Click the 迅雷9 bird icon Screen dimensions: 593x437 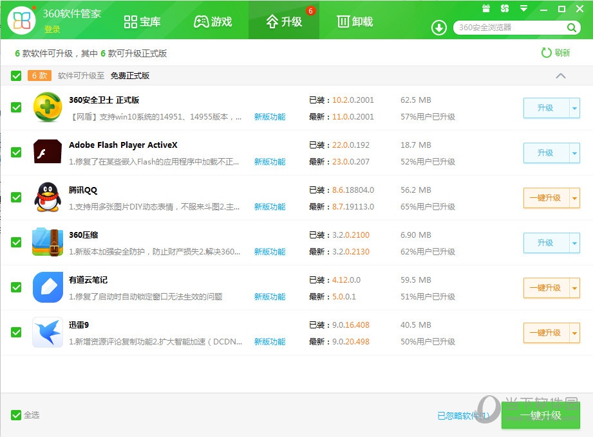click(x=47, y=332)
